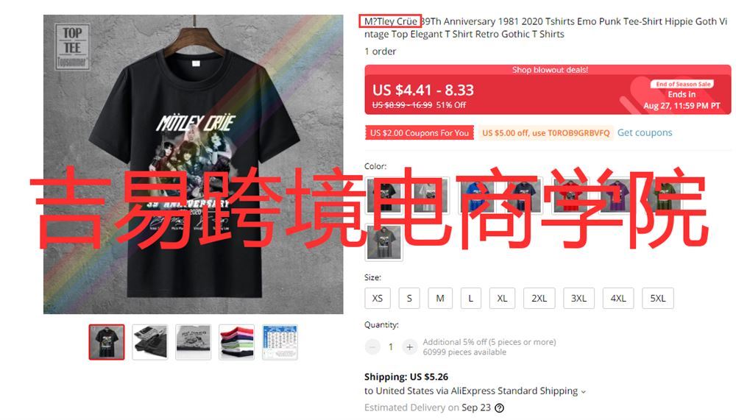
Task: Select the first black shirt thumbnail
Action: (x=107, y=342)
